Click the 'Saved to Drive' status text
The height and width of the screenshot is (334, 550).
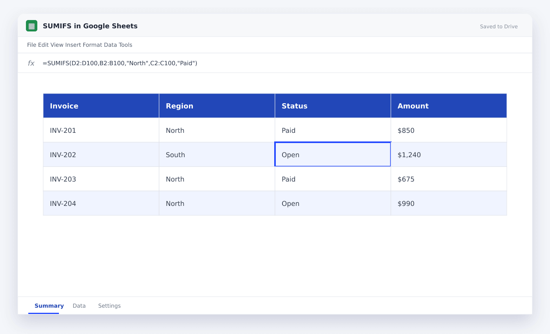click(x=499, y=27)
